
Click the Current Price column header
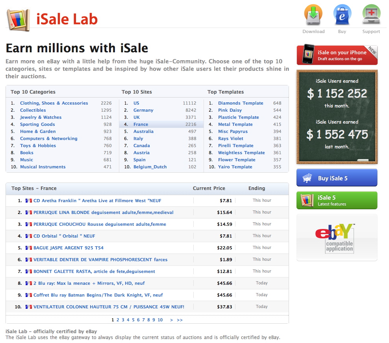pyautogui.click(x=209, y=188)
